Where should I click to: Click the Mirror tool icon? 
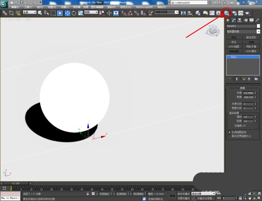pos(183,13)
